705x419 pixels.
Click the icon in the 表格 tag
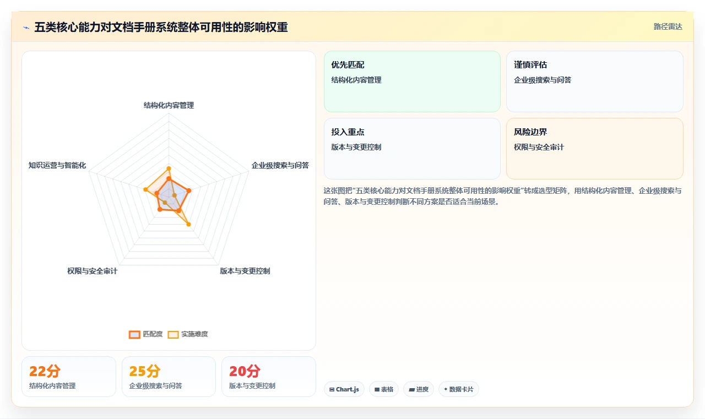pos(377,389)
